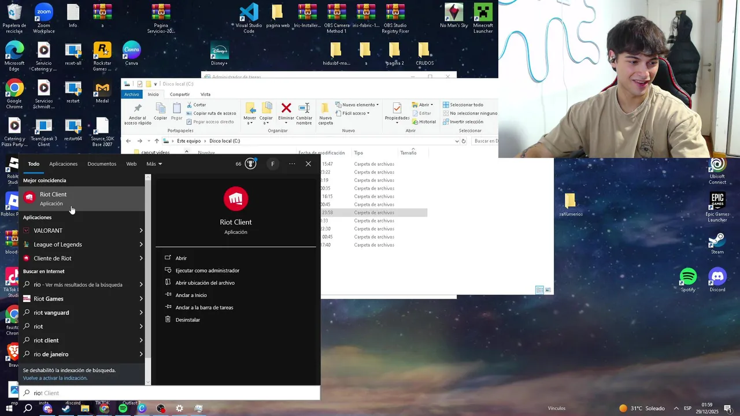Click the Windows Start button

9,408
